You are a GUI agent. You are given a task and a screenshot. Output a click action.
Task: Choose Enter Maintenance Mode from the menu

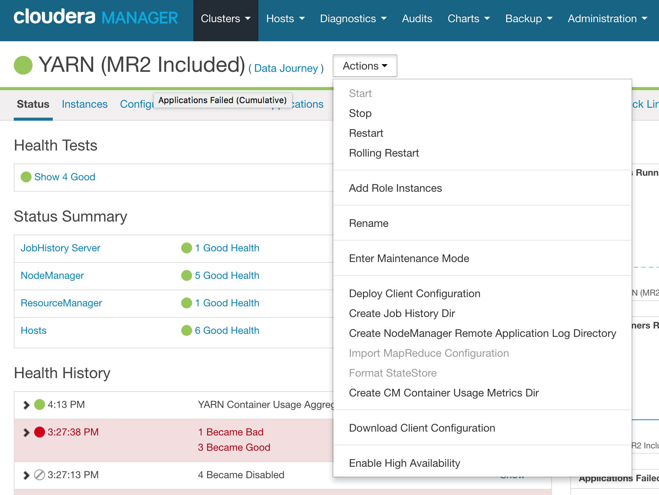pos(409,258)
